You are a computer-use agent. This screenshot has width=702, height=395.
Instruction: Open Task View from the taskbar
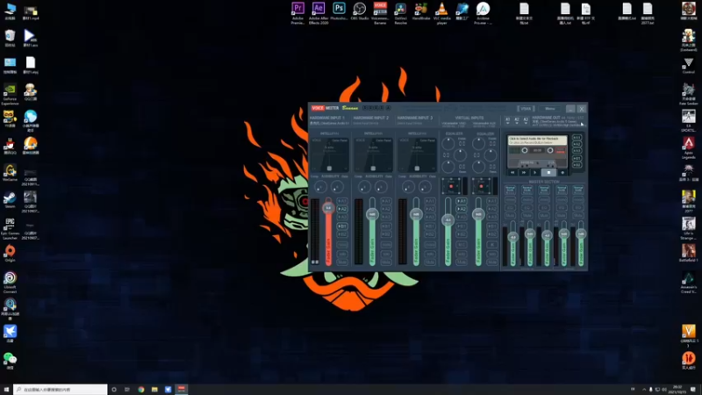pyautogui.click(x=127, y=389)
